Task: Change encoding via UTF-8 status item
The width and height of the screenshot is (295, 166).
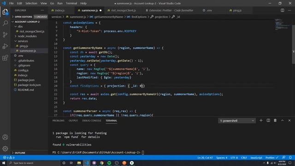Action: [234, 158]
